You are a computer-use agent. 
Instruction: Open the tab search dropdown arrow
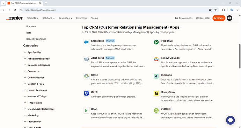(x=3, y=3)
